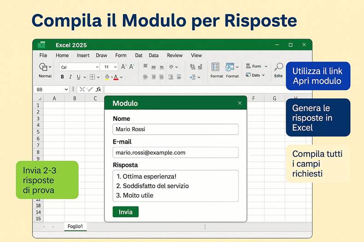Expand the text orientation dropdown arrow
This screenshot has width=364, height=242.
point(176,67)
